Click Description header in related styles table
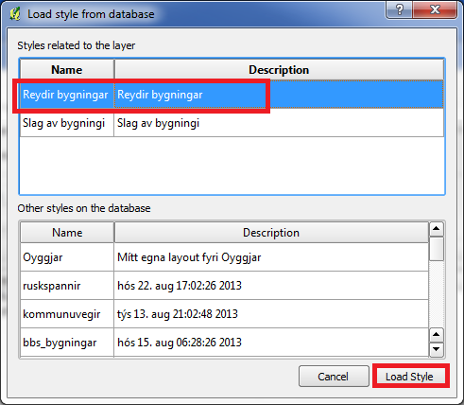The width and height of the screenshot is (464, 405). coord(279,69)
